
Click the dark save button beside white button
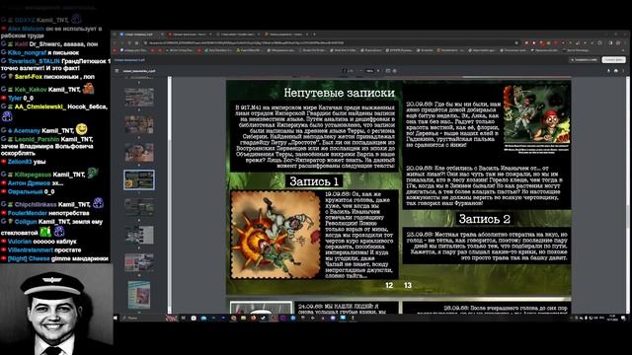[x=584, y=60]
